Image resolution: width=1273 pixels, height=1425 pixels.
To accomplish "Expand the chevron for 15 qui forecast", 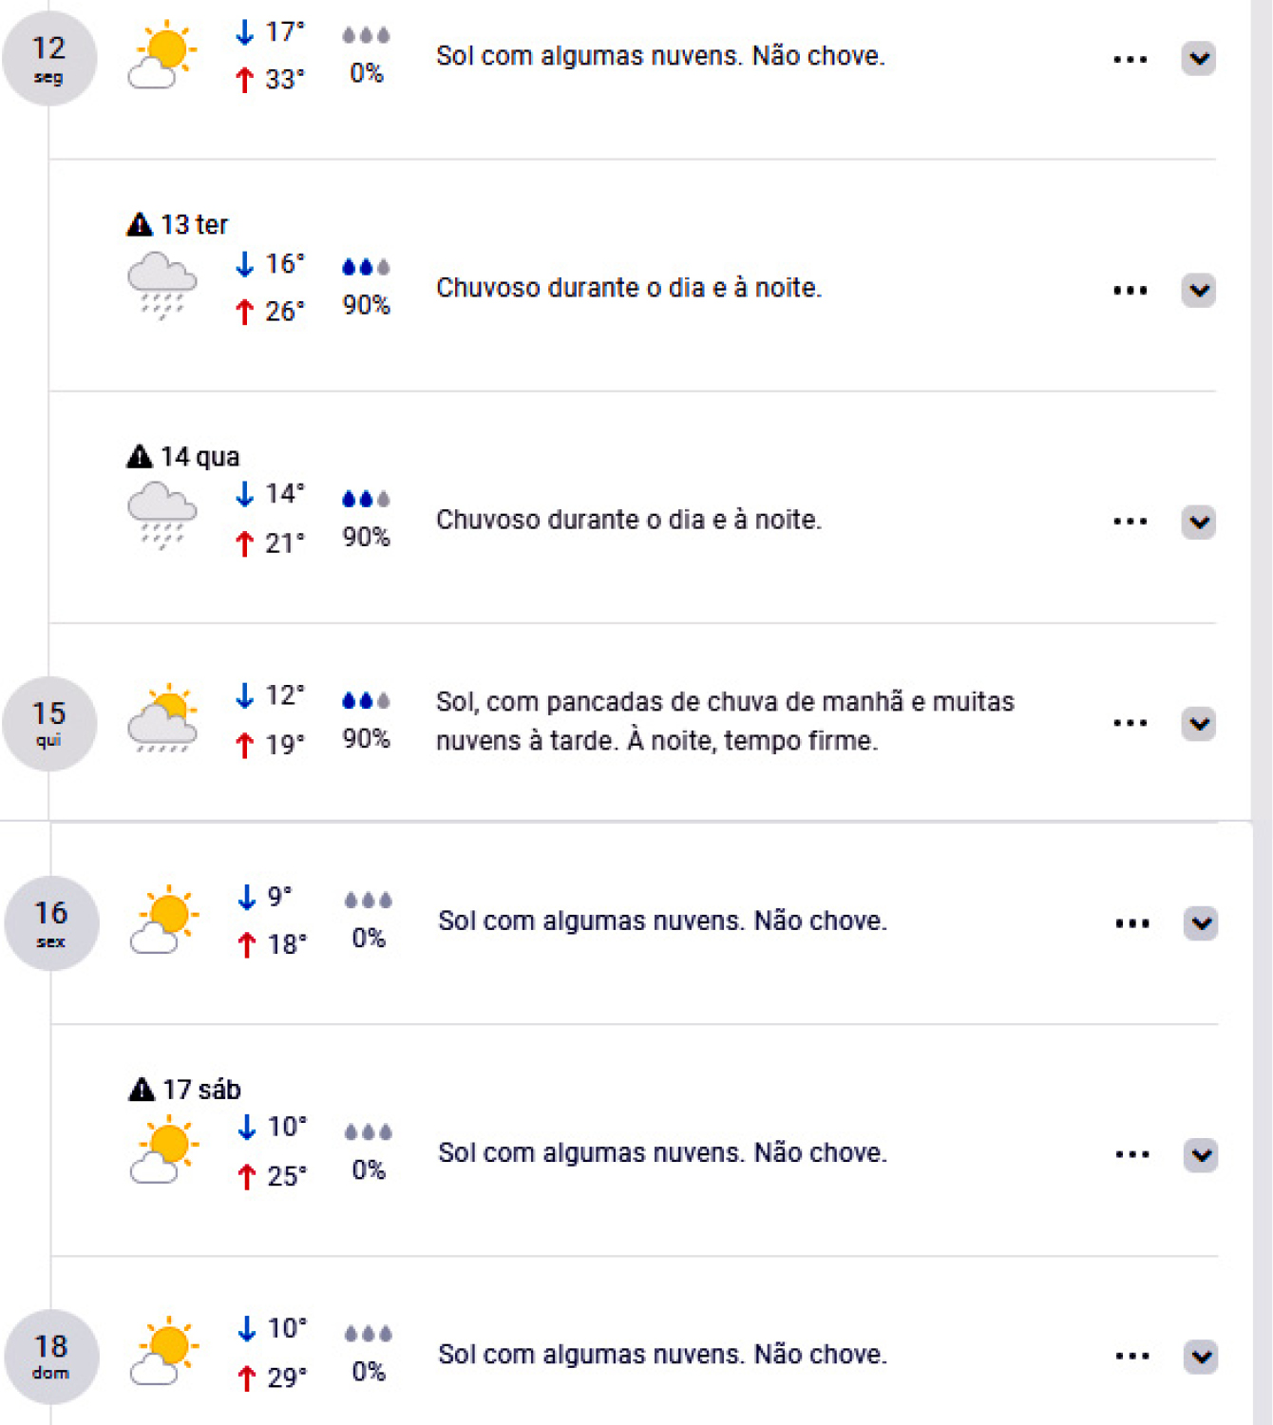I will (1199, 724).
